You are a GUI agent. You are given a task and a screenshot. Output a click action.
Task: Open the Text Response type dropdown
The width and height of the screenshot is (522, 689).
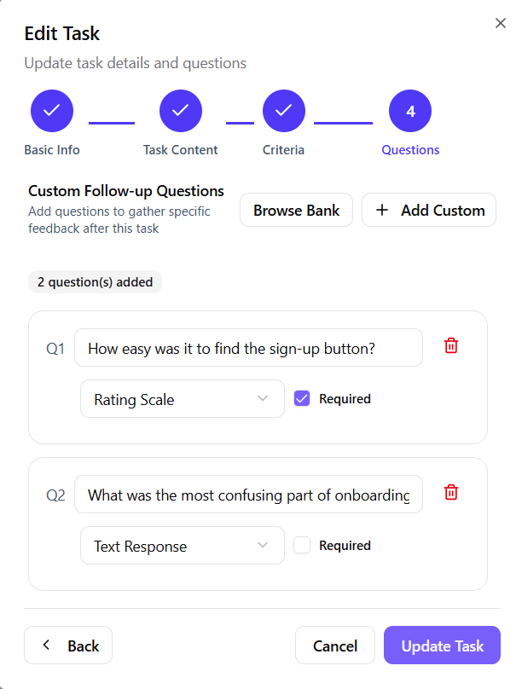[182, 546]
